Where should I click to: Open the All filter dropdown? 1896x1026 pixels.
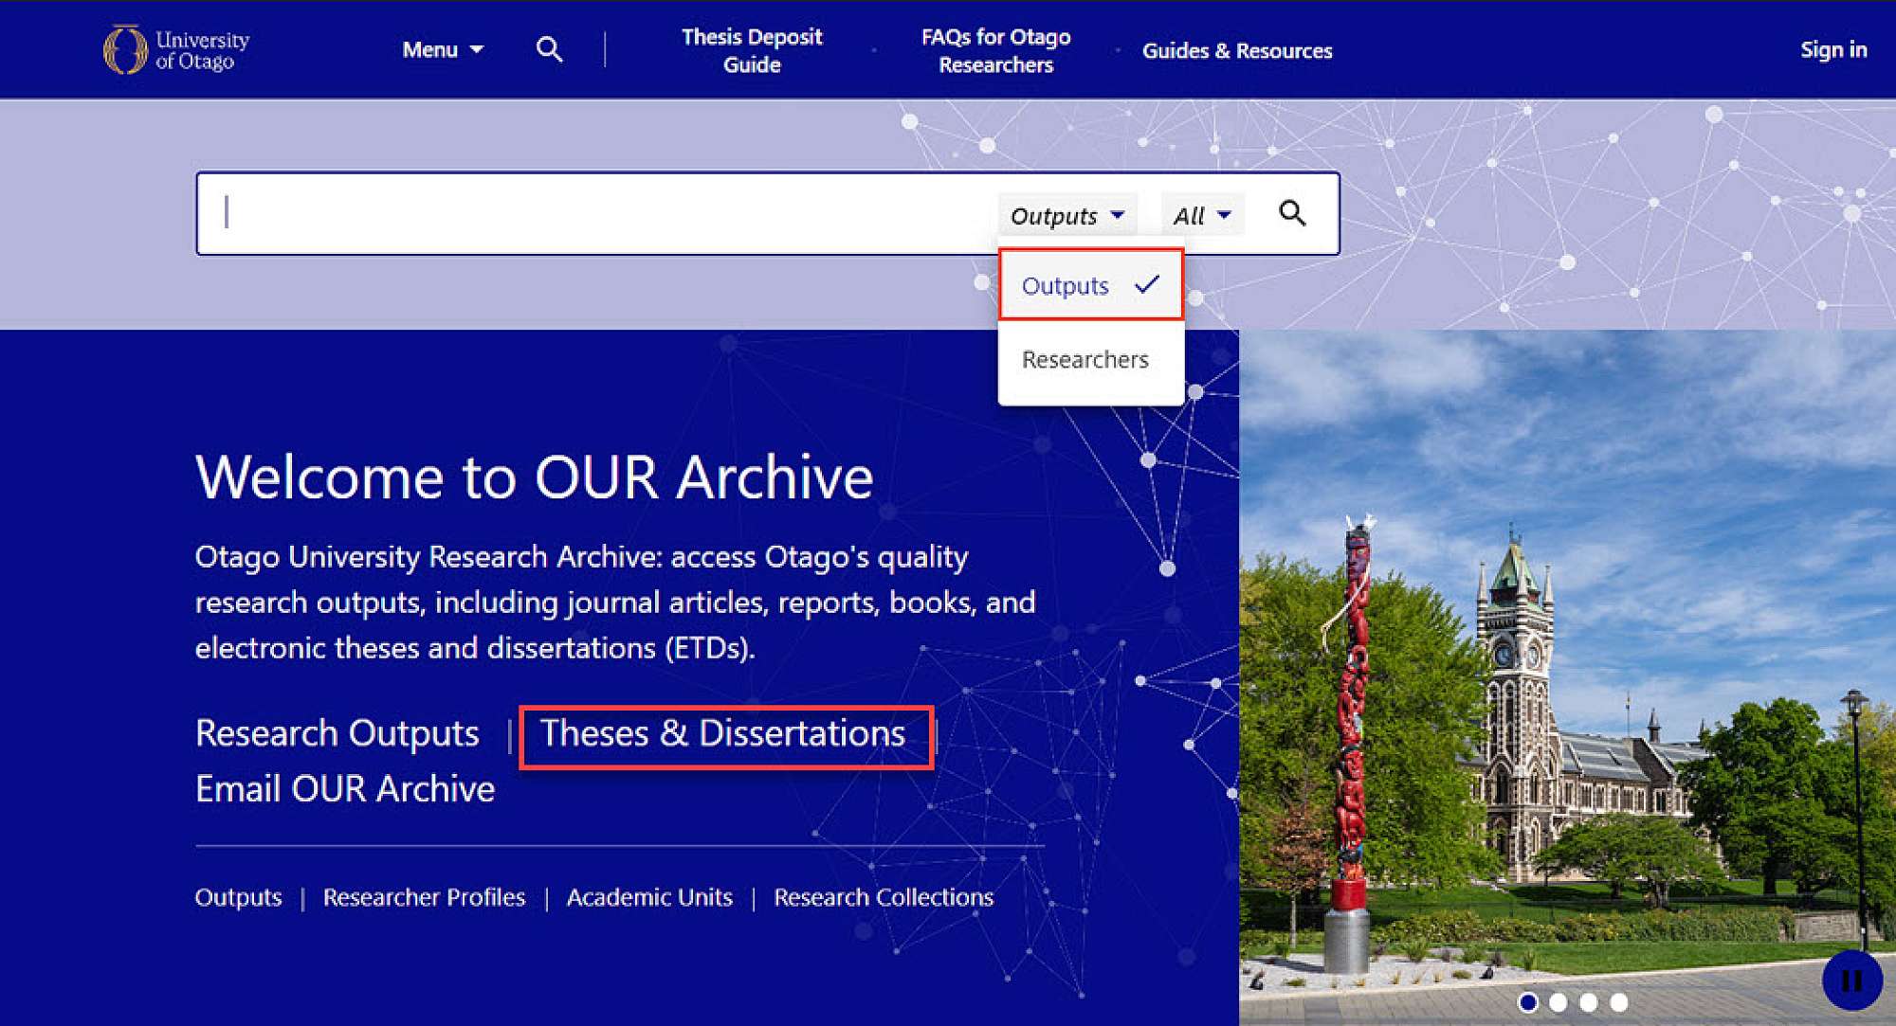pyautogui.click(x=1201, y=216)
